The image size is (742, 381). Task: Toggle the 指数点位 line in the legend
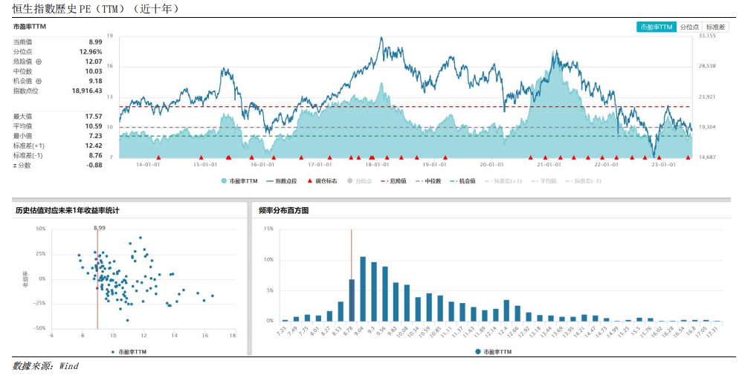[281, 181]
